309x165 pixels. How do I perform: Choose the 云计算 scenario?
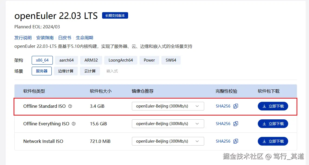(x=90, y=71)
